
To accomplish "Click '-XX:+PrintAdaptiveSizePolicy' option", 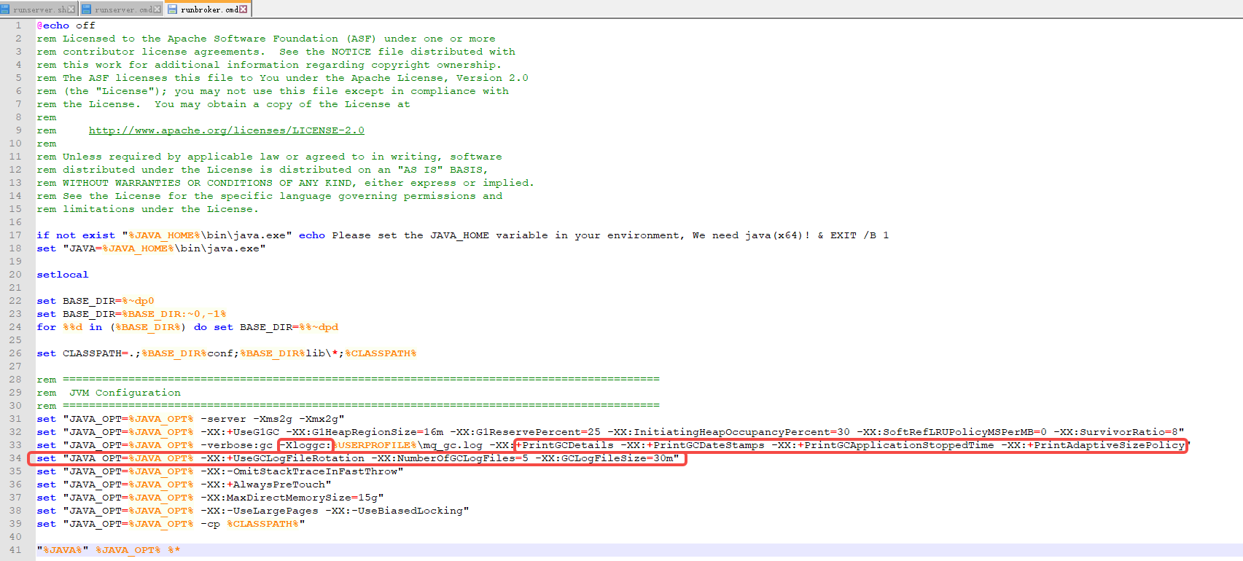I will coord(1093,445).
